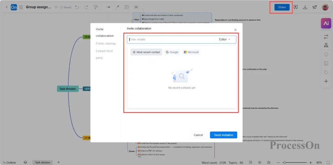Select the Google contacts tab
Screen dimensions: 333x165
172,52
